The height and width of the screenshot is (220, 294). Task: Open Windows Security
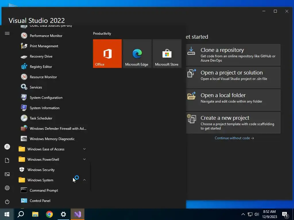[x=53, y=170]
